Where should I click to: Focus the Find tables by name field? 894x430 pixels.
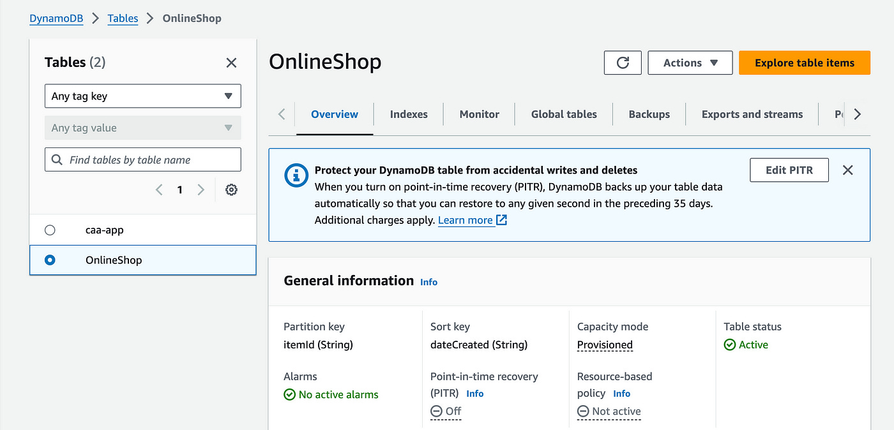pos(143,159)
